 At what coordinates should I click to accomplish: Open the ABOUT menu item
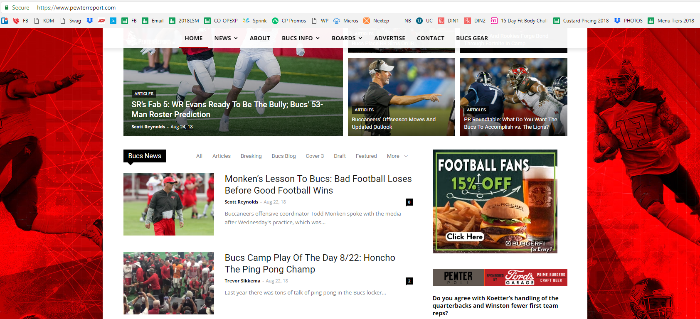click(260, 38)
